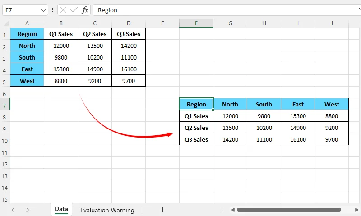The width and height of the screenshot is (361, 216).
Task: Click cell A1 containing Region
Action: tap(27, 34)
